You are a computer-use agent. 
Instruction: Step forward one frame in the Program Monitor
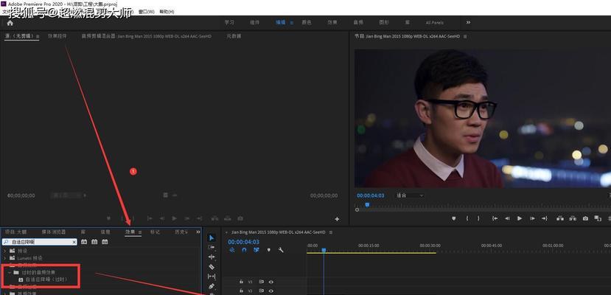click(532, 218)
